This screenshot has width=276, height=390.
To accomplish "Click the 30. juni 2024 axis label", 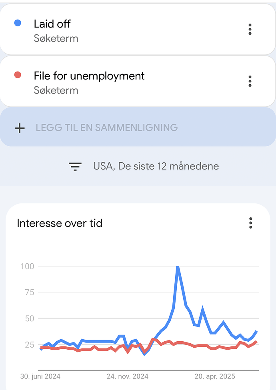I will pyautogui.click(x=40, y=376).
